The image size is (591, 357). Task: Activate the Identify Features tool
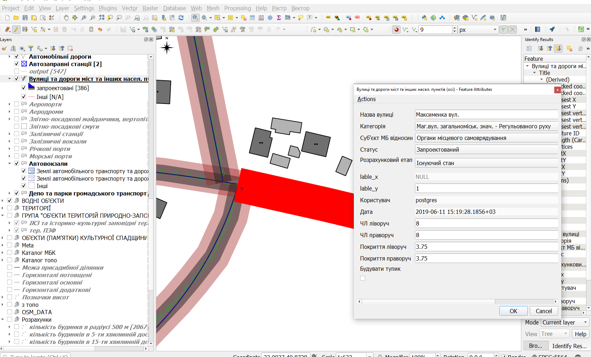[x=195, y=18]
